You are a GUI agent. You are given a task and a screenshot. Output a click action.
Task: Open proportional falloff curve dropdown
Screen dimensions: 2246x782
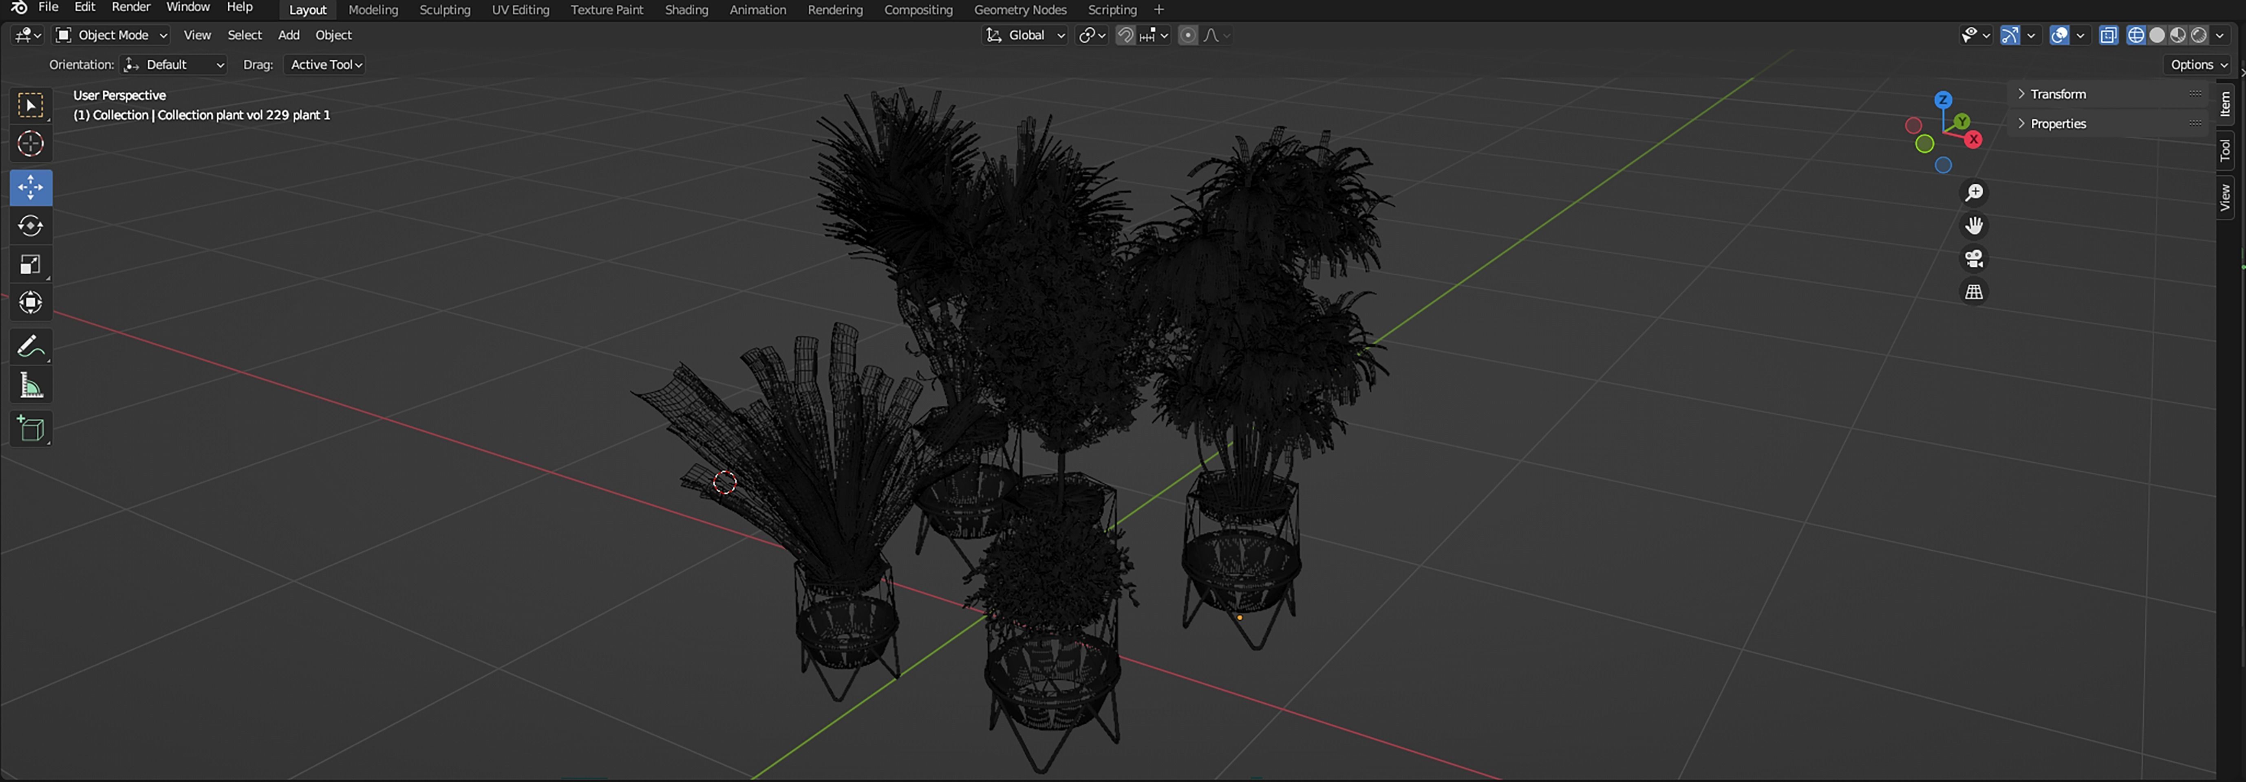click(x=1216, y=35)
